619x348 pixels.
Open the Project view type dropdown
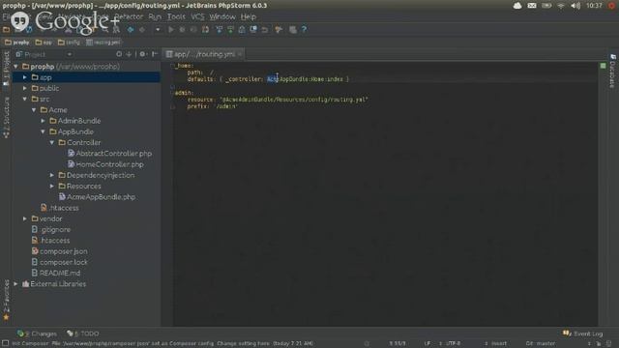click(69, 54)
